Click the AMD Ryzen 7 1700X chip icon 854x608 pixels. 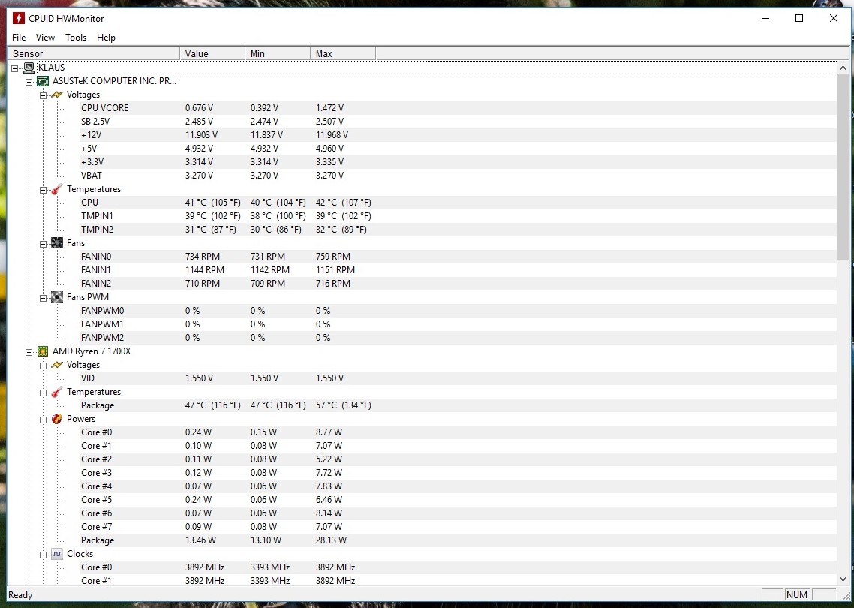[43, 351]
